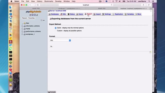Screen dimensions: 165x93
Task: Open Dreamweaver from the Dock
Action: coord(11,80)
